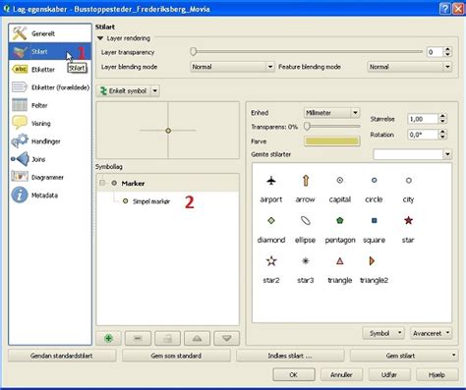Image resolution: width=466 pixels, height=390 pixels.
Task: Lock the symbol layer
Action: [x=167, y=338]
